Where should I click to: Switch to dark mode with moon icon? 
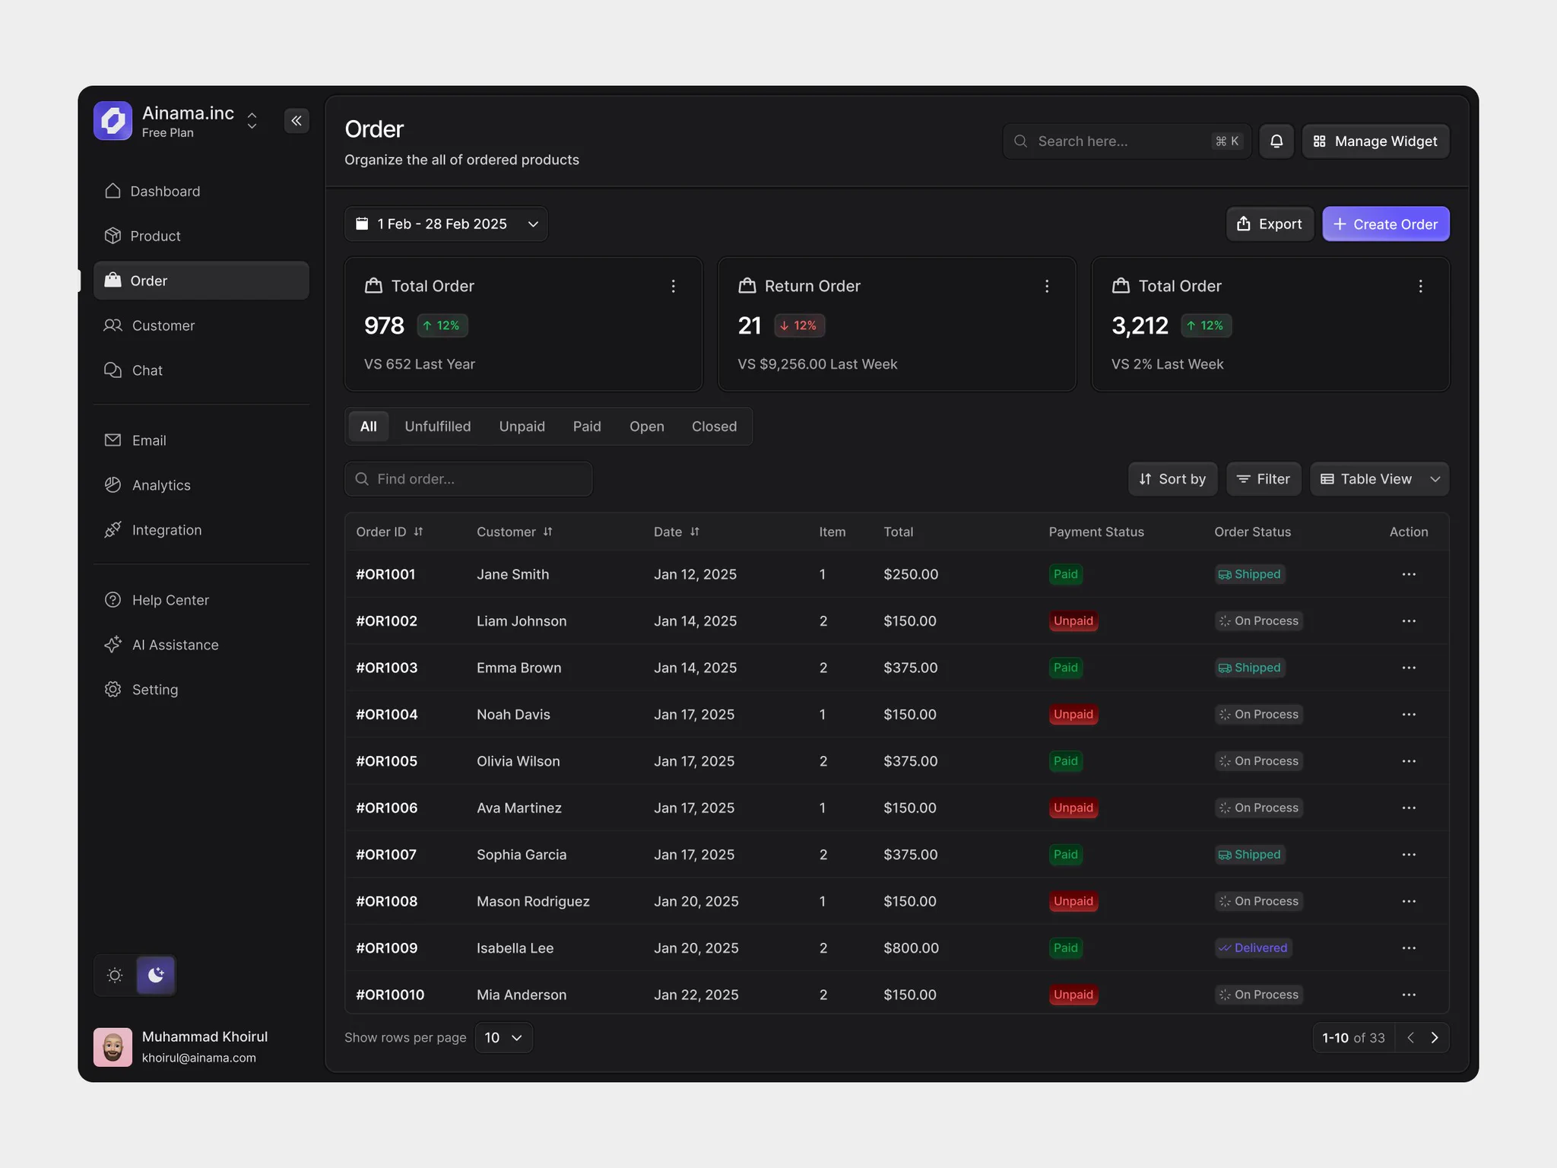(156, 976)
